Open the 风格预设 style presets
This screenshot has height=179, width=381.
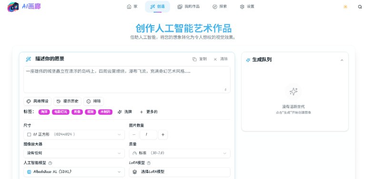[38, 101]
